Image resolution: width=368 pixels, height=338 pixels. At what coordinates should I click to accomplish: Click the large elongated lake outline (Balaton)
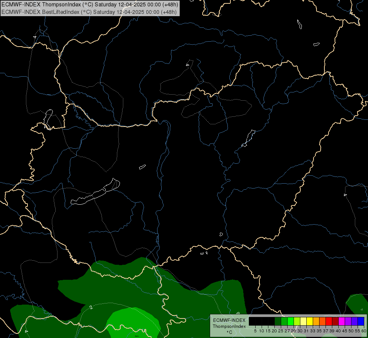coord(95,192)
